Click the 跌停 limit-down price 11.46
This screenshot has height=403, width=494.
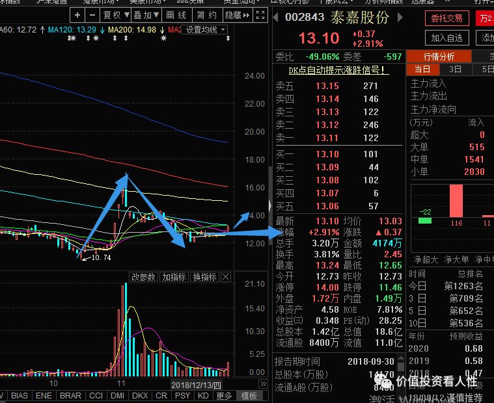[x=391, y=287]
